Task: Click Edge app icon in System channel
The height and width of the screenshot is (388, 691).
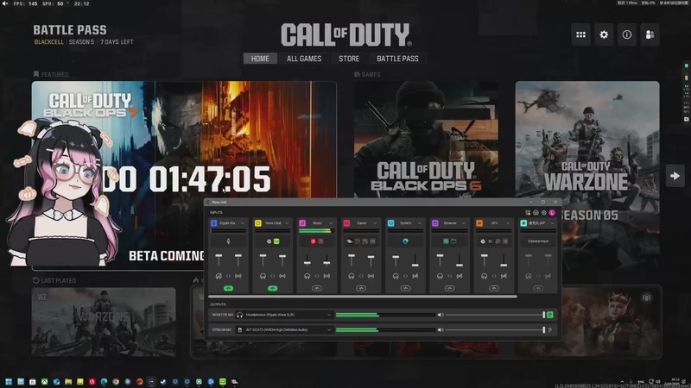Action: coord(405,241)
